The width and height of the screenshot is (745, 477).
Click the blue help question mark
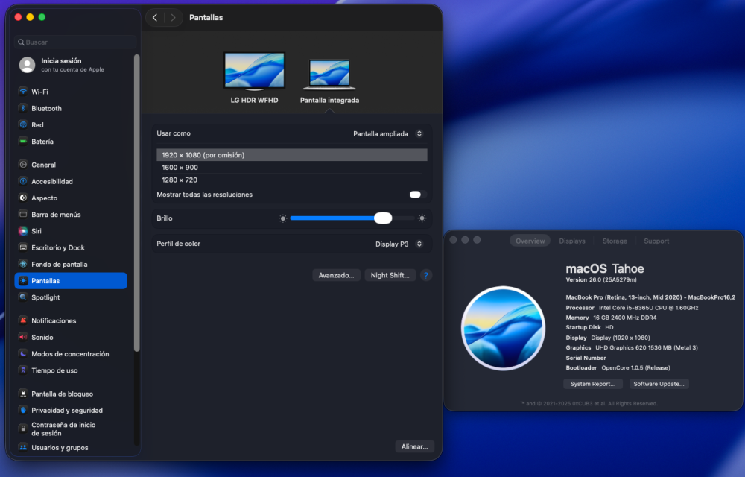click(426, 275)
